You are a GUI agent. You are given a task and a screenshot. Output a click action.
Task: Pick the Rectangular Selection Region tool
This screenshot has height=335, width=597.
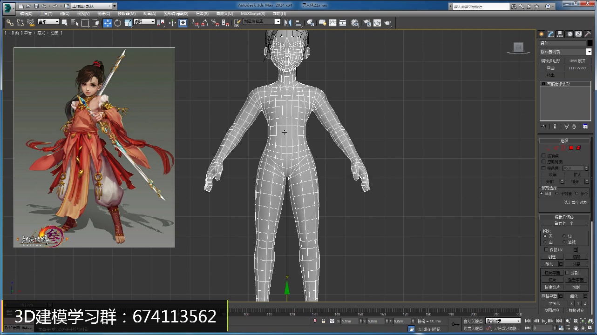[85, 22]
